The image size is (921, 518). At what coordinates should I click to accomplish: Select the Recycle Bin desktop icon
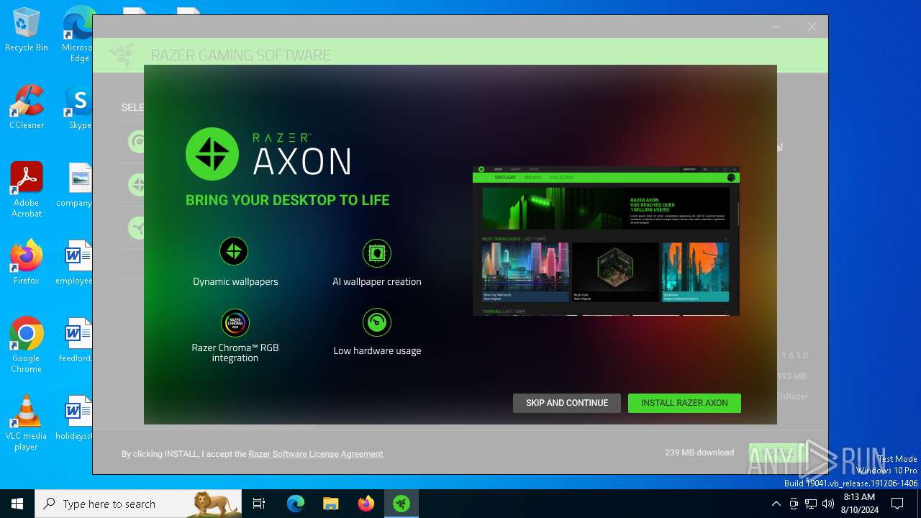pyautogui.click(x=27, y=30)
